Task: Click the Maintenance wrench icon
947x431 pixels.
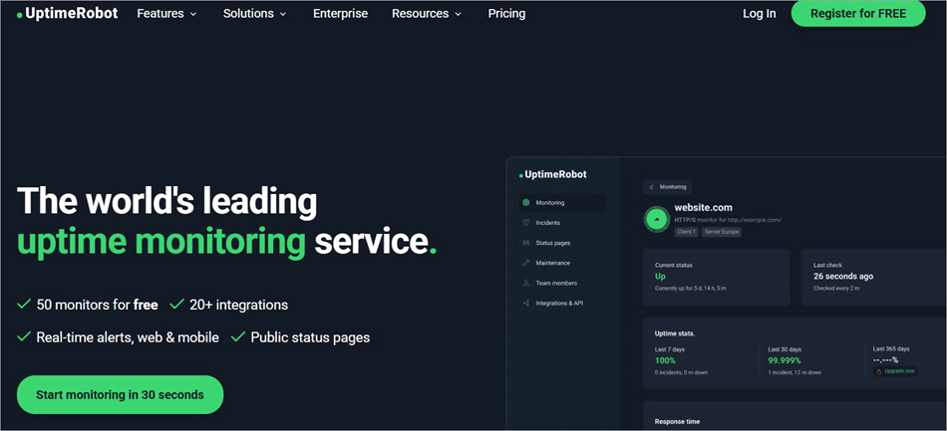Action: pyautogui.click(x=525, y=263)
